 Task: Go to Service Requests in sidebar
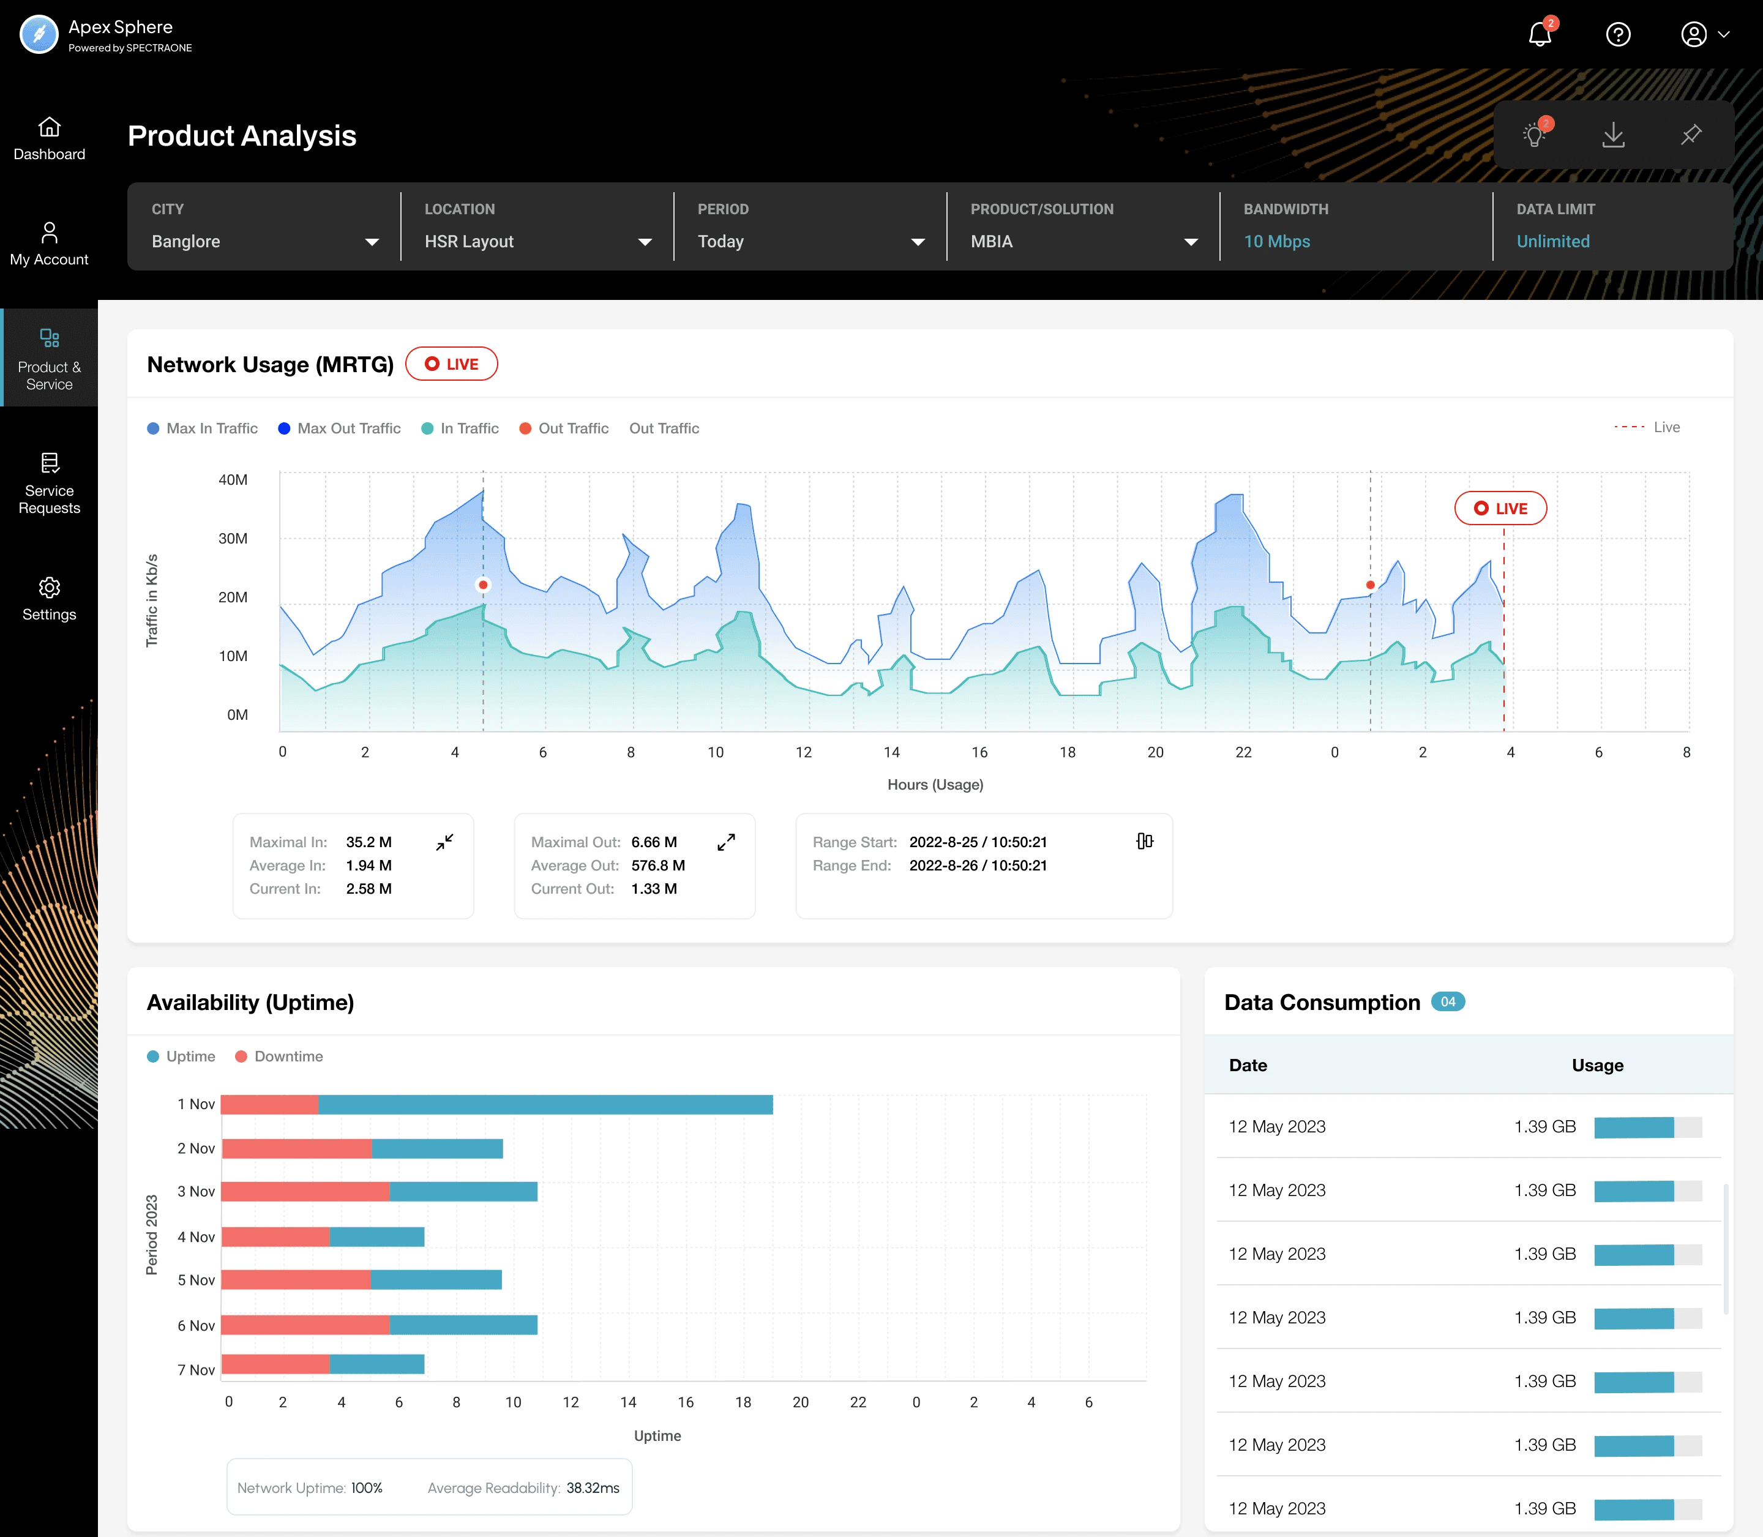[49, 483]
